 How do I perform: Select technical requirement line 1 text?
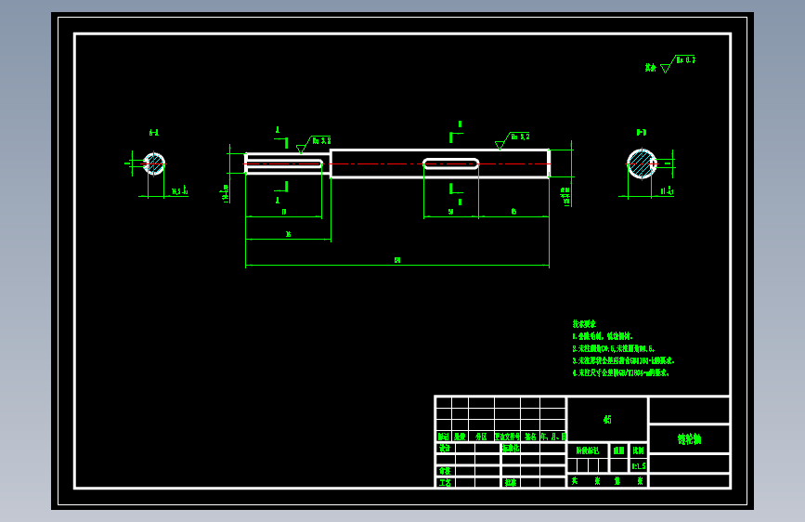[x=603, y=336]
